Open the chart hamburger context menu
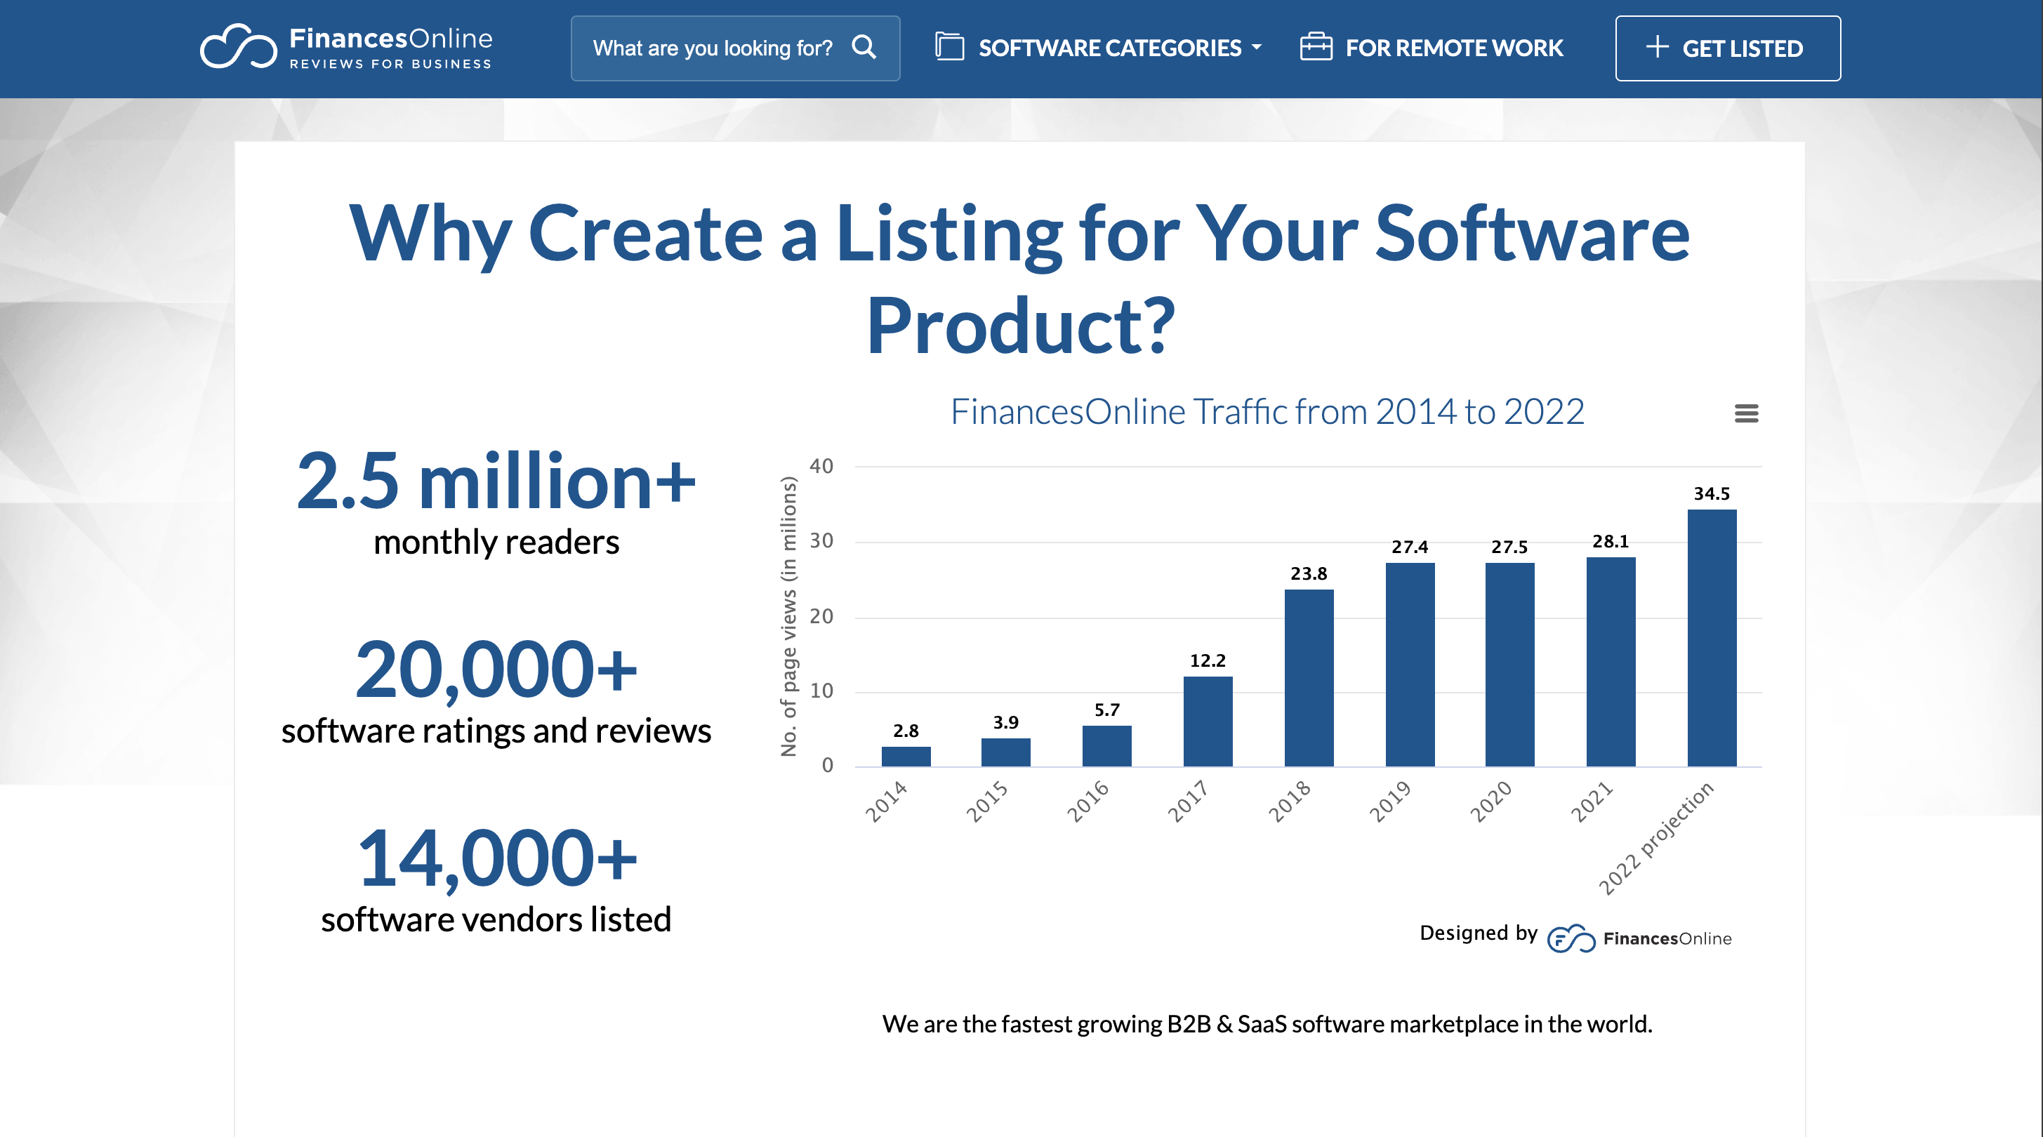2043x1137 pixels. click(1747, 413)
